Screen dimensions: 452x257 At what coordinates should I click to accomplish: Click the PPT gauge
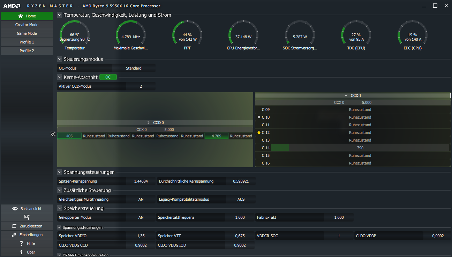click(x=187, y=34)
